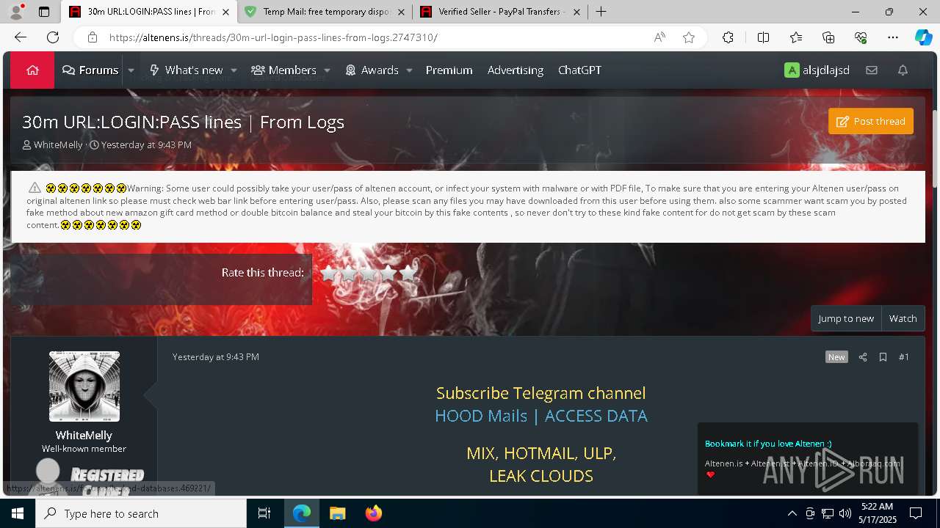The width and height of the screenshot is (940, 528).
Task: Open Copilot sidebar icon
Action: pos(923,37)
